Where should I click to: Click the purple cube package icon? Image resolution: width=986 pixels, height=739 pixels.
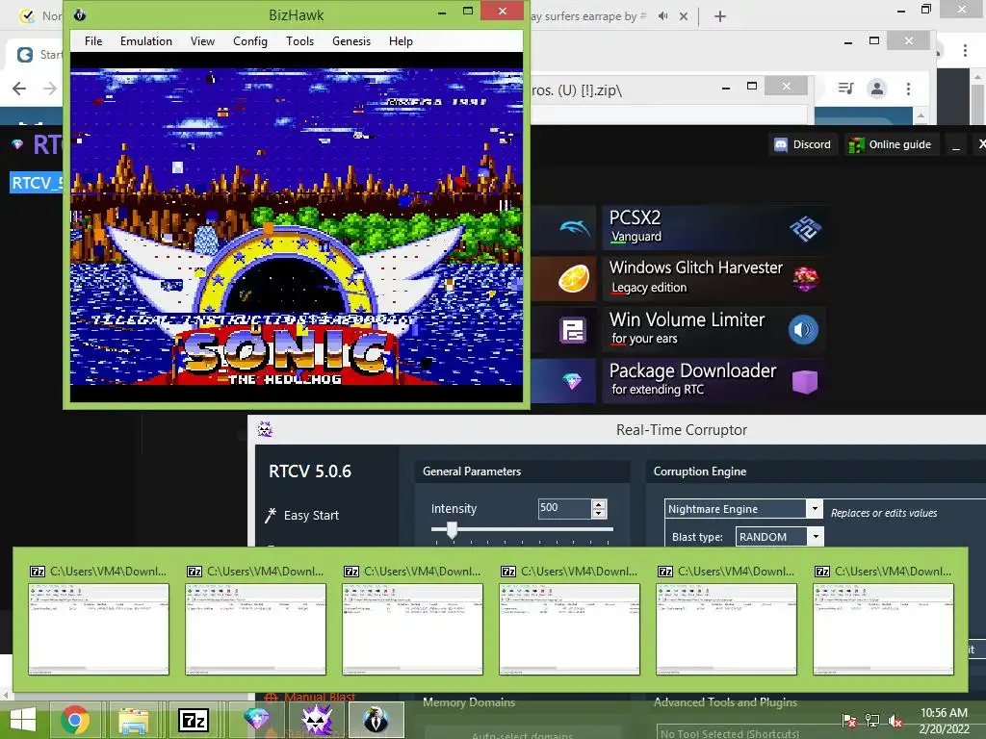click(x=804, y=381)
